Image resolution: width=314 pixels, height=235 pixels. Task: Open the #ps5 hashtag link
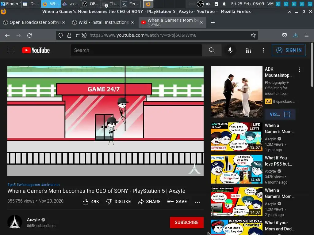tap(11, 185)
